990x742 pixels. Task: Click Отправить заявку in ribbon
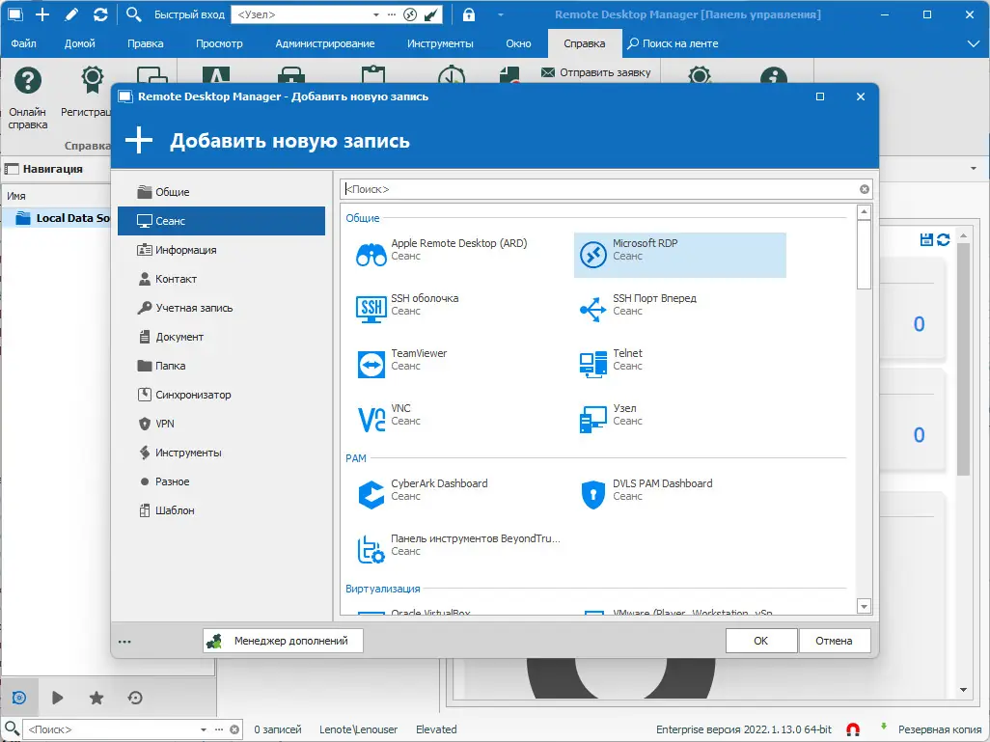click(x=596, y=72)
